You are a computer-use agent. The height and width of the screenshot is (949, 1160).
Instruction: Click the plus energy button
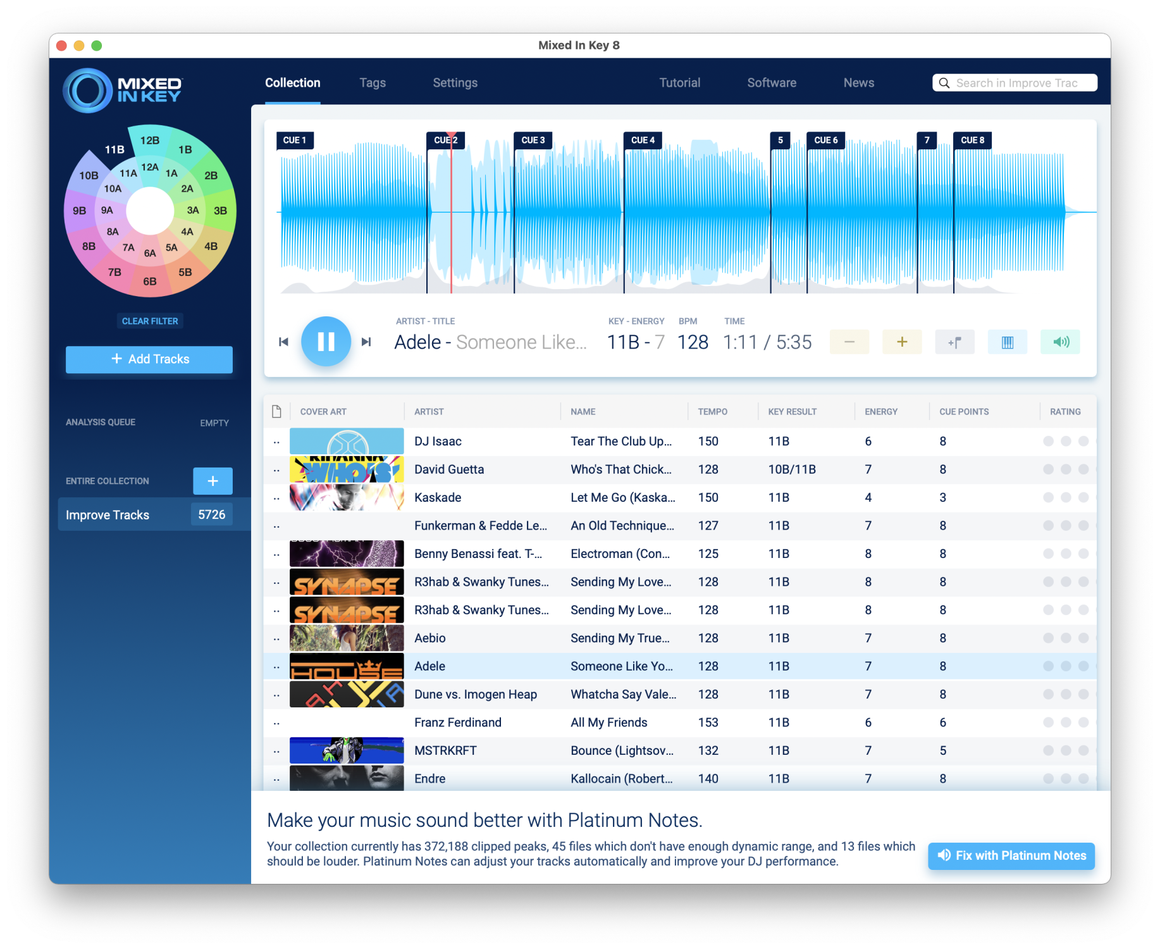pos(902,342)
